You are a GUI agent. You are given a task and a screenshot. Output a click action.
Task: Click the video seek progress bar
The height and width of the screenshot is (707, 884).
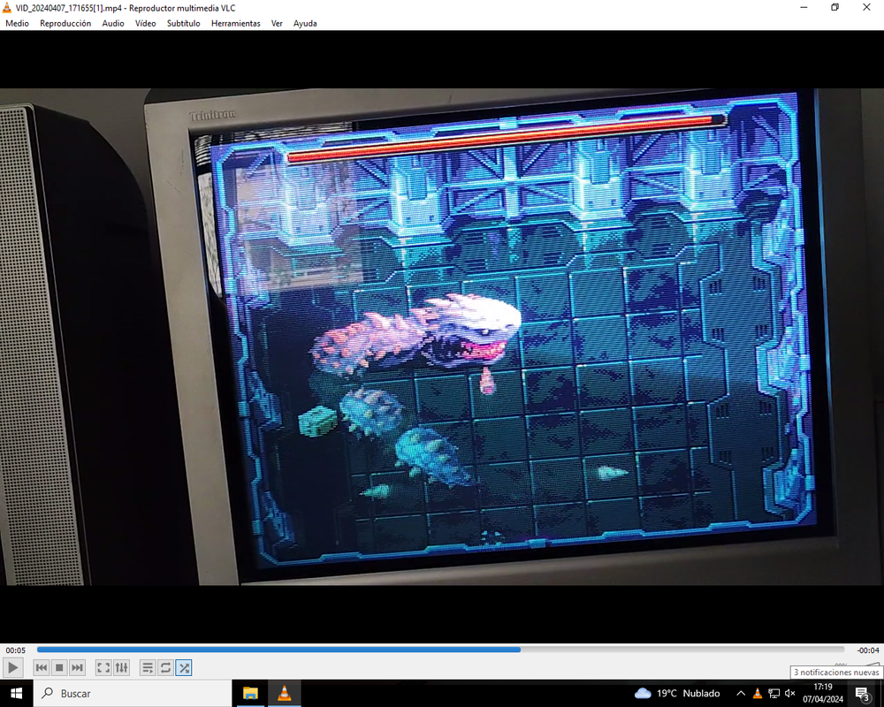pyautogui.click(x=440, y=650)
